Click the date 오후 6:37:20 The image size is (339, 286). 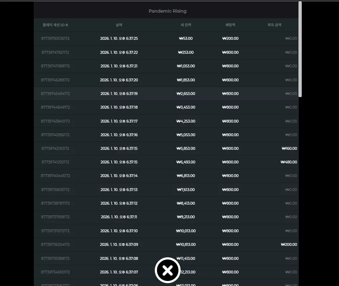(119, 80)
